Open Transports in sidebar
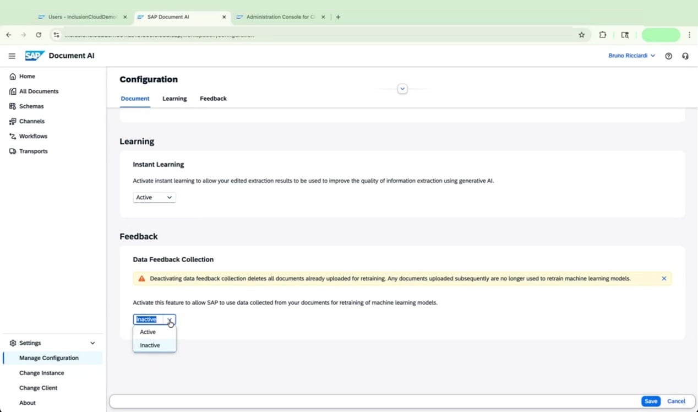The image size is (698, 412). [x=53, y=151]
